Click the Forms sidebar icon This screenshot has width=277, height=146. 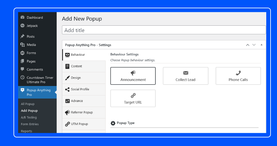pos(22,53)
